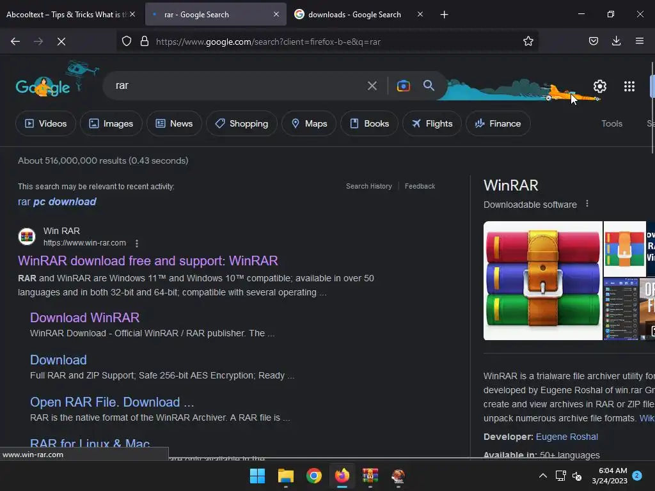Go back to the previous page

pos(15,42)
